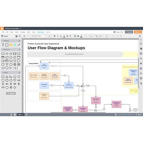Click the pencil icon to rename Customer Journey Map
Screen dimensions: 143x143
coord(20,29)
